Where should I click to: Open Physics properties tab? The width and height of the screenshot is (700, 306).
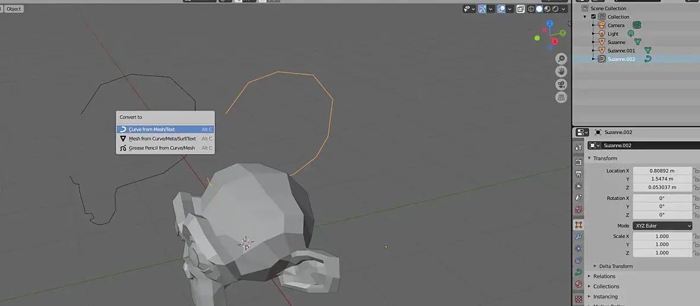click(x=578, y=248)
